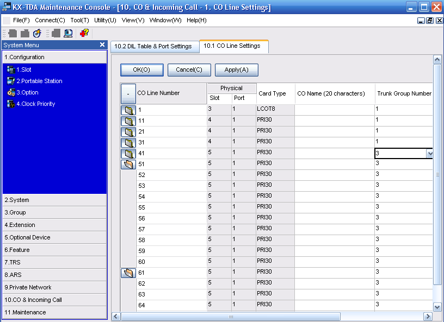444x322 pixels.
Task: Click Trunk Group Number cell for line 55
Action: [x=404, y=207]
